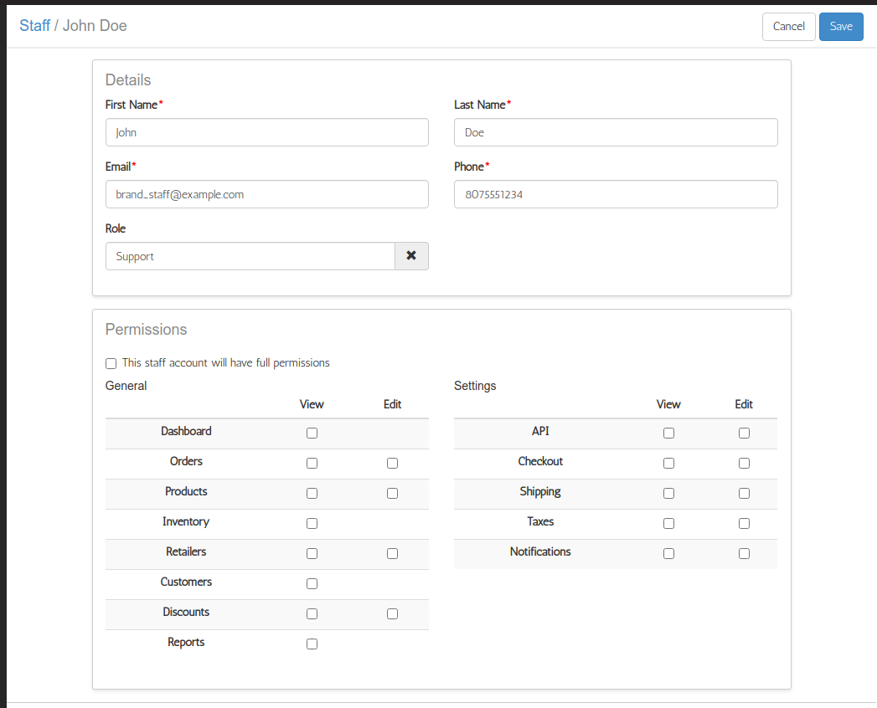Click the Settings permissions group label
The height and width of the screenshot is (708, 877).
click(475, 386)
